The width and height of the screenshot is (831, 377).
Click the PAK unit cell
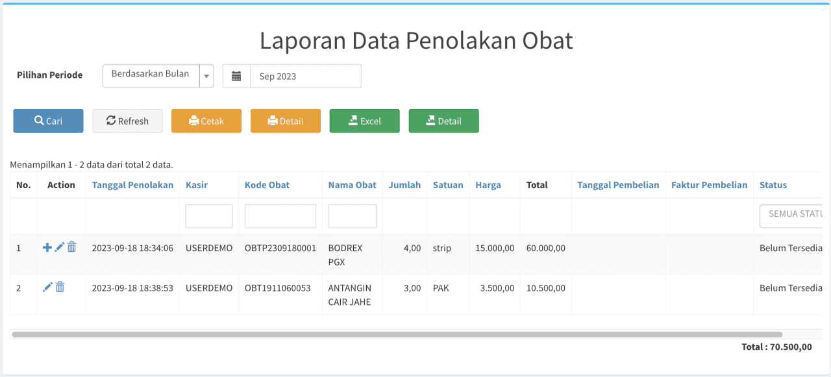pos(441,287)
